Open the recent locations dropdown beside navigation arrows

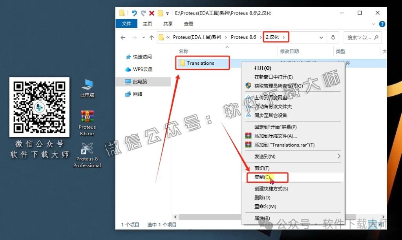click(x=143, y=37)
